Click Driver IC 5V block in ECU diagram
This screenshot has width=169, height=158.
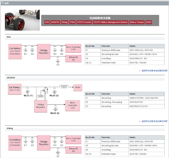(74, 58)
